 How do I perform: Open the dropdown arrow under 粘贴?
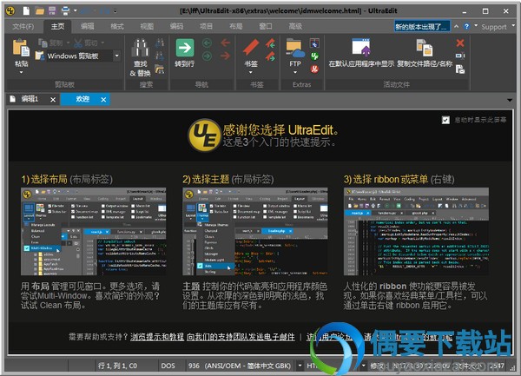click(21, 72)
